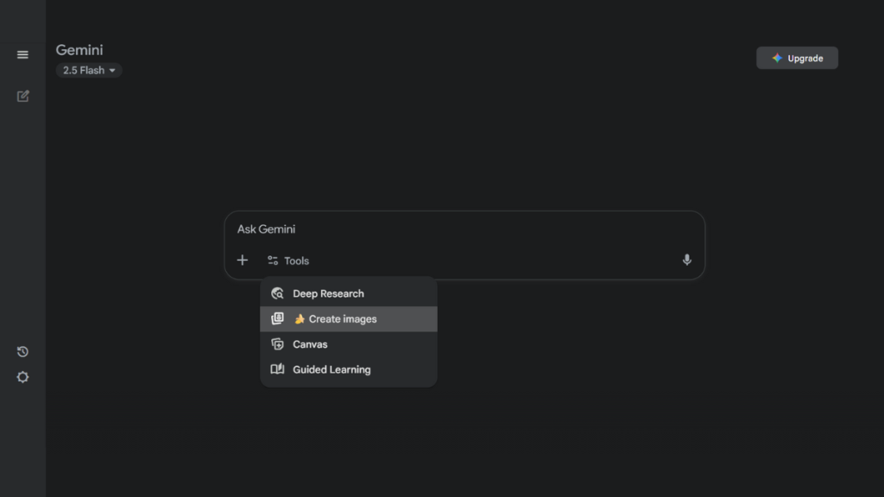This screenshot has width=884, height=497.
Task: Click the Deep Research icon in the menu
Action: coord(277,293)
